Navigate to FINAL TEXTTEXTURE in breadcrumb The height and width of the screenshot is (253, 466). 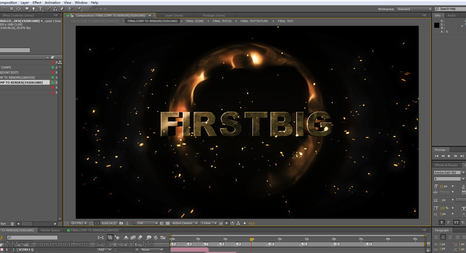click(x=254, y=21)
